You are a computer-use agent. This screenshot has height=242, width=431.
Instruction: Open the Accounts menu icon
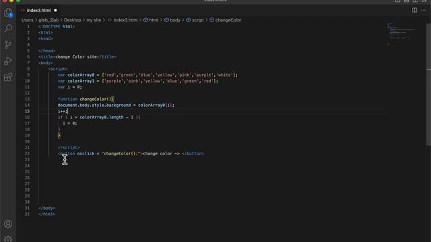pos(8,224)
